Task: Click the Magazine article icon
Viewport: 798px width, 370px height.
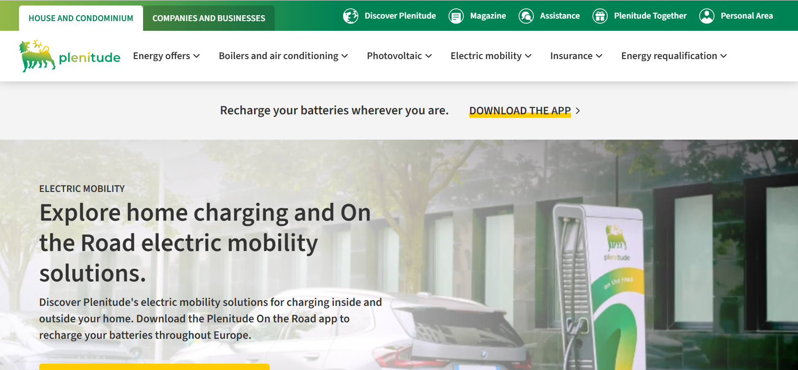Action: [x=456, y=16]
